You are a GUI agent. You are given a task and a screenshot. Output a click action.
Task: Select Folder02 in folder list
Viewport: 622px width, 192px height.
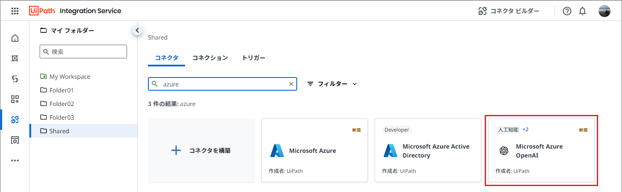point(83,104)
